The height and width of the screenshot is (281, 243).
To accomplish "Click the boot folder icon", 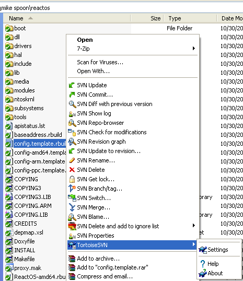I will click(9, 28).
